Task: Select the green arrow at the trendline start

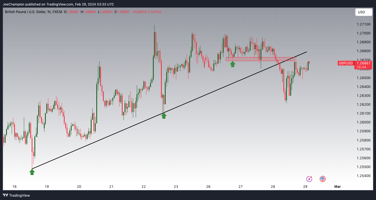Action: pos(32,172)
